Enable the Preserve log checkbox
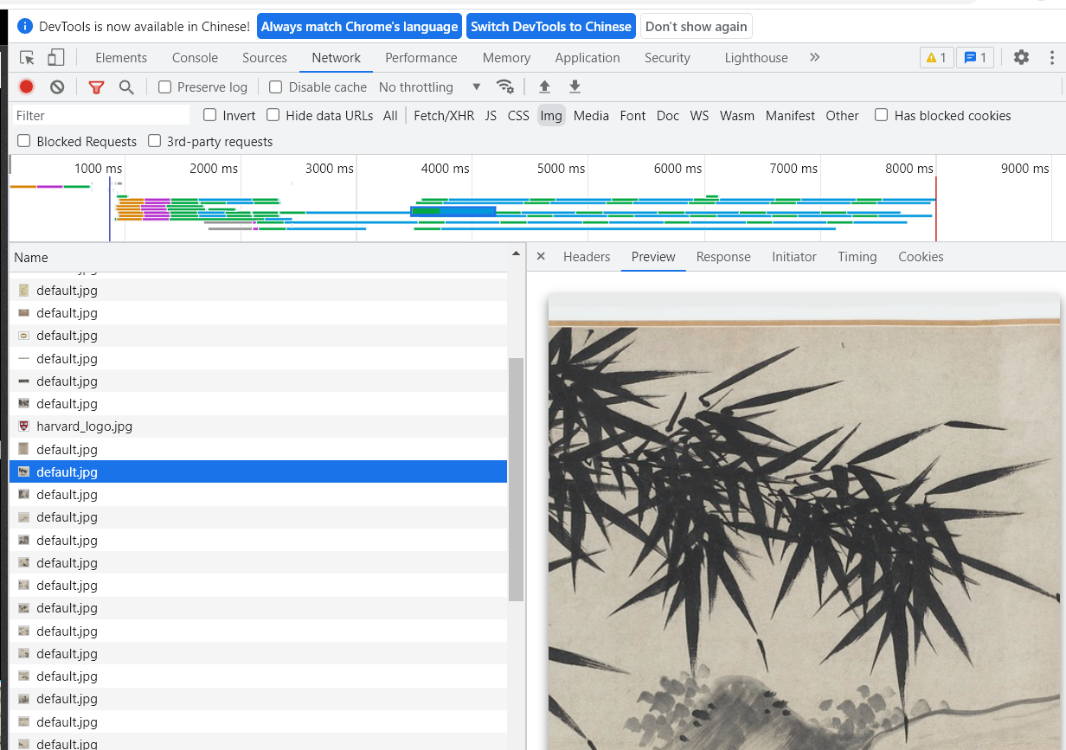Image resolution: width=1066 pixels, height=750 pixels. (x=165, y=87)
